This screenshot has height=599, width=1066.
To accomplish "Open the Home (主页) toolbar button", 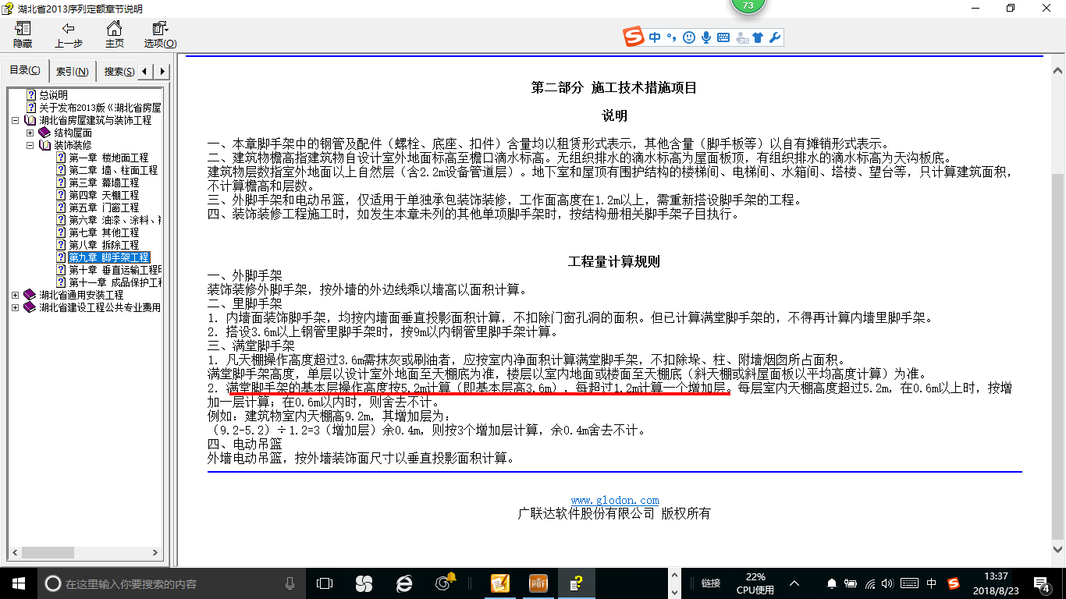I will pyautogui.click(x=115, y=35).
